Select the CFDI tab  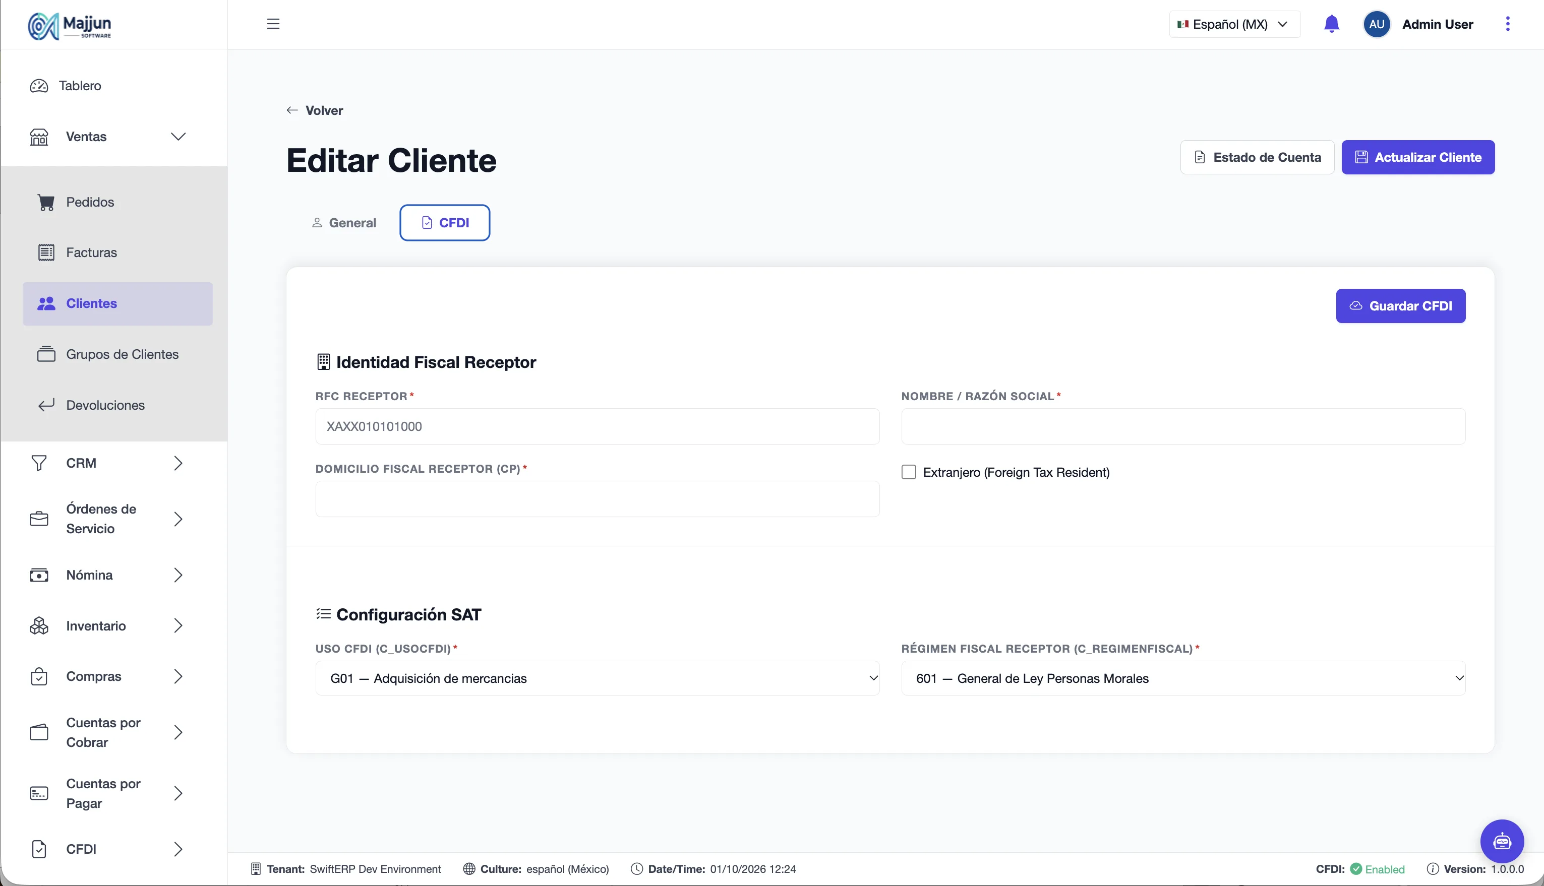(445, 223)
